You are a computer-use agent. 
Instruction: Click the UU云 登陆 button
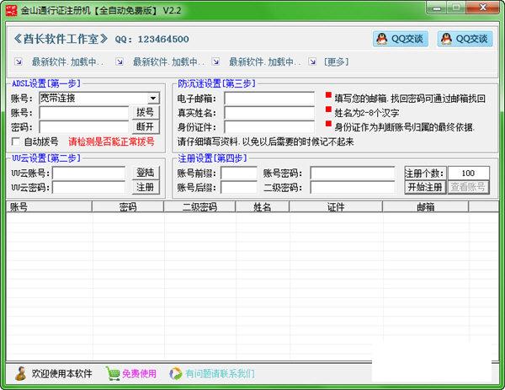[x=145, y=173]
